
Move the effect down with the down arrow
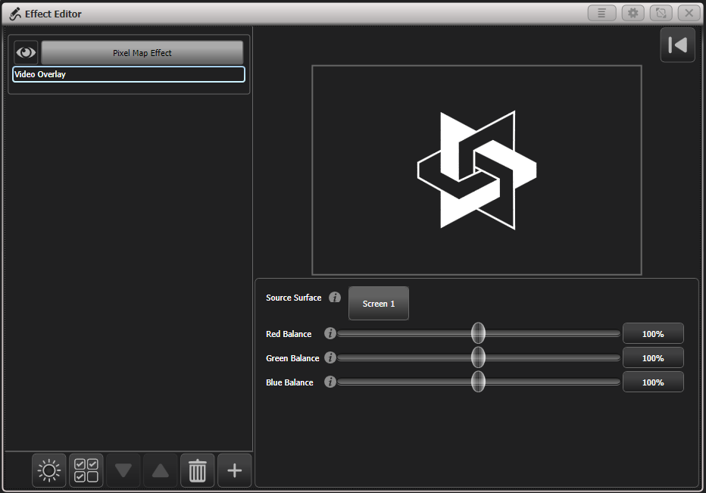point(123,470)
